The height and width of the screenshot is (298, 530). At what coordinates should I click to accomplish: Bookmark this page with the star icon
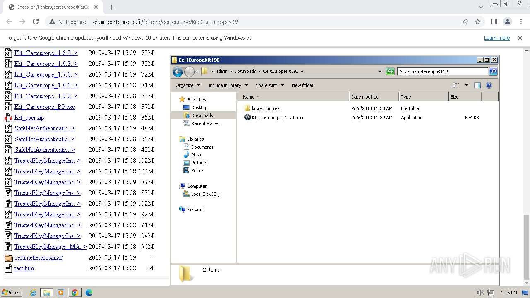[478, 22]
